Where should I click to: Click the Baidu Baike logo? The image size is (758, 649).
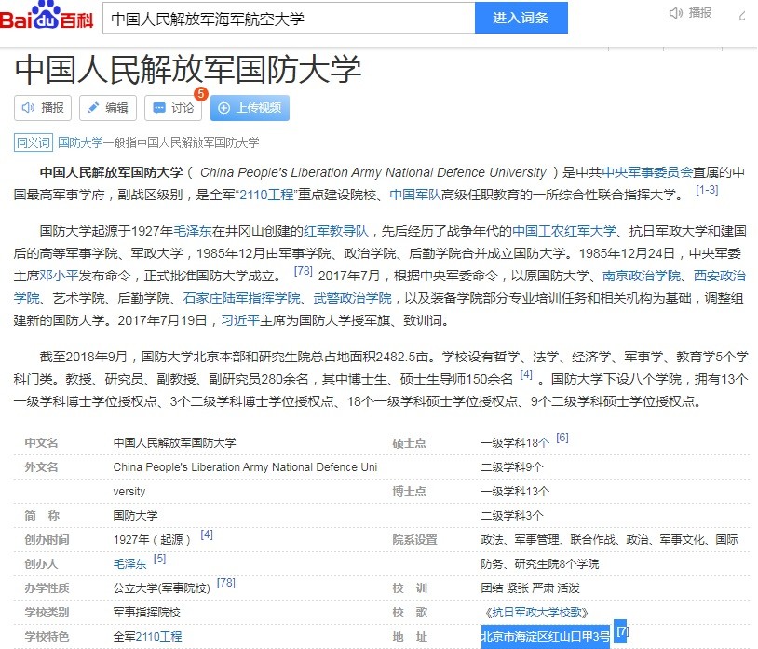45,18
